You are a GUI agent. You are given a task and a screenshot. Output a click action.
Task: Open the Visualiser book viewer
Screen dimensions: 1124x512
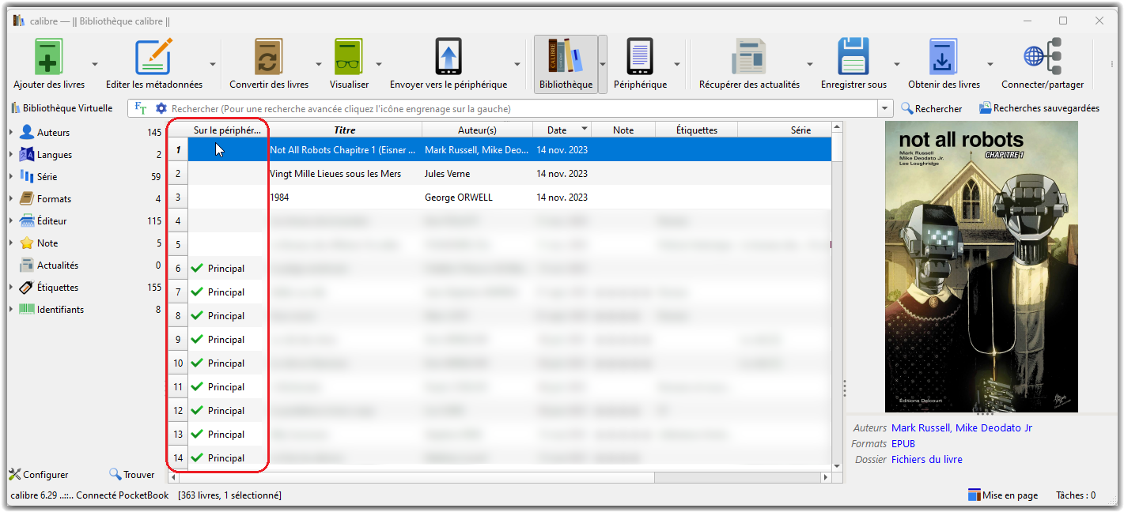coord(349,58)
